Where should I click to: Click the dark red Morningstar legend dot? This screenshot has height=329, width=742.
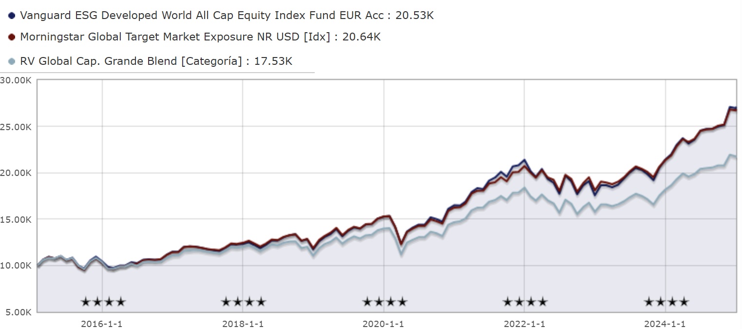(x=12, y=37)
